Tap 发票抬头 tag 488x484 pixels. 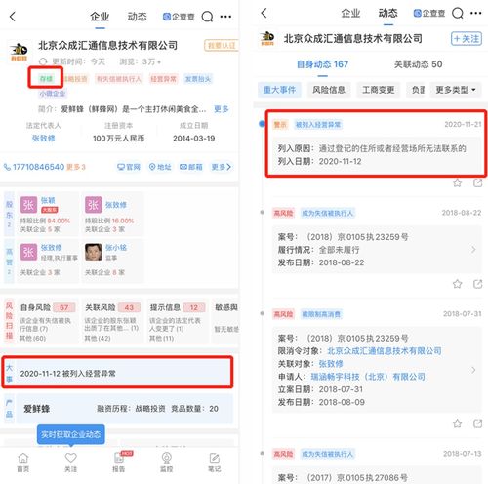coord(198,79)
